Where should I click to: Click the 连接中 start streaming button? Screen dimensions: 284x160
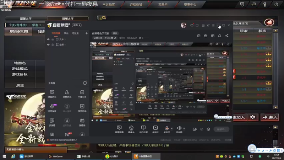(x=221, y=129)
